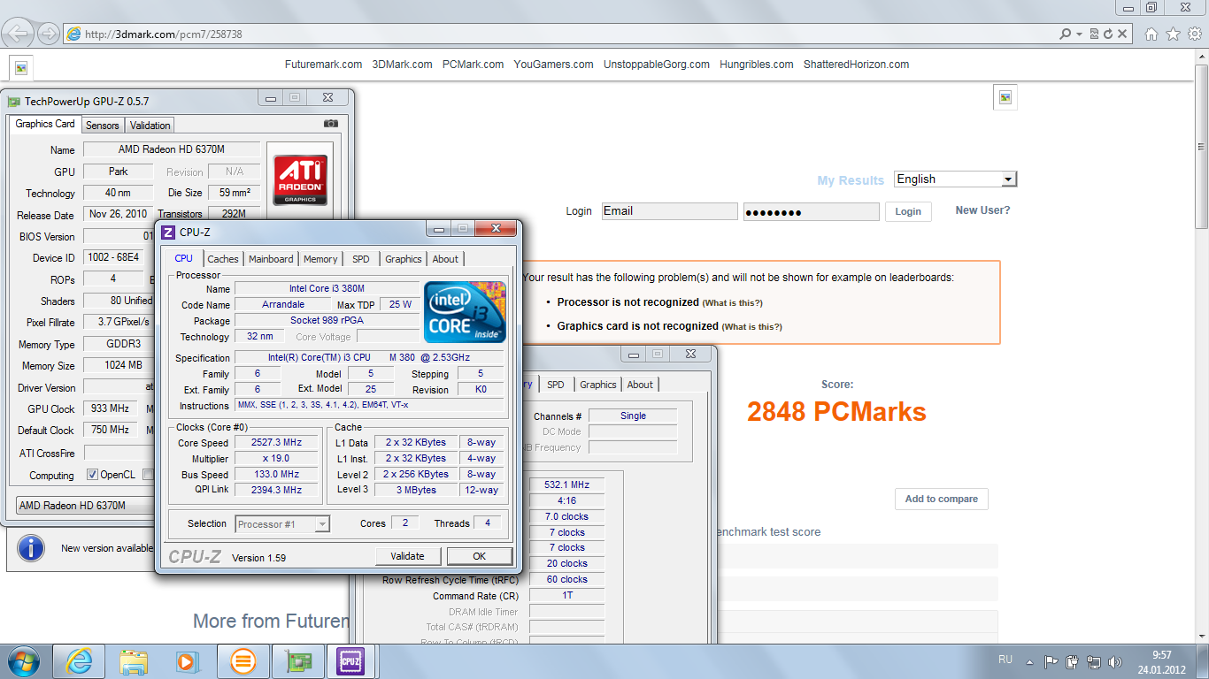Show hidden tray icons arrow

(x=1028, y=661)
